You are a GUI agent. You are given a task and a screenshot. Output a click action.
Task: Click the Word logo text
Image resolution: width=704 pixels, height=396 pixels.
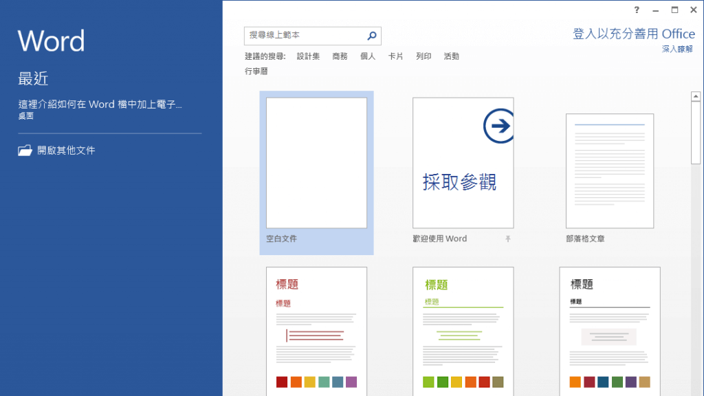click(51, 41)
